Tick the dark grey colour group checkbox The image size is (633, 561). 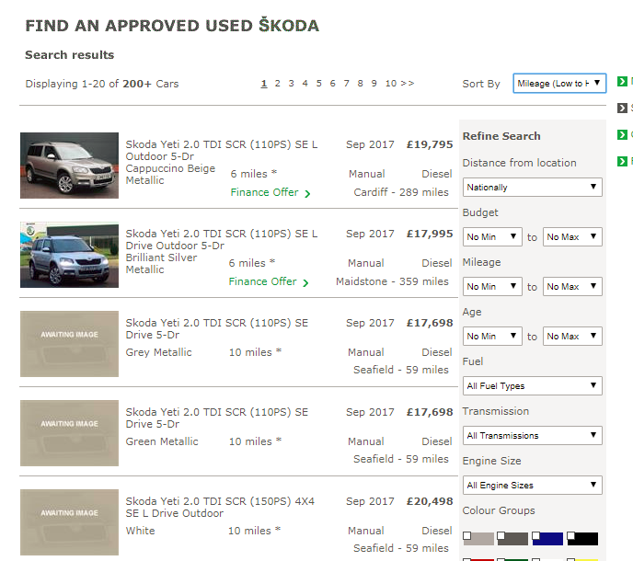(x=501, y=535)
